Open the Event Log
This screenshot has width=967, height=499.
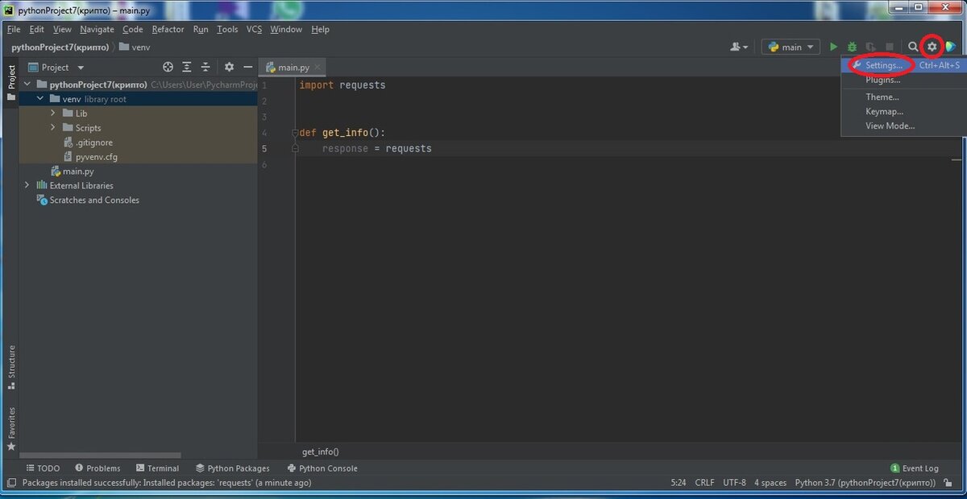coord(915,468)
